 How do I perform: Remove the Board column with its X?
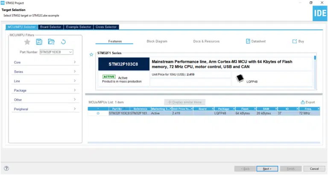point(213,109)
